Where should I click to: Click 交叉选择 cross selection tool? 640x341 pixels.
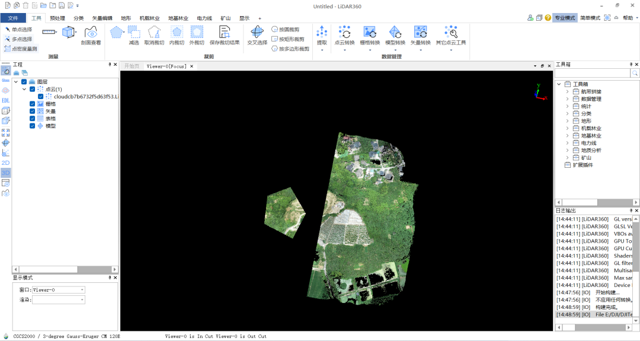tap(257, 36)
